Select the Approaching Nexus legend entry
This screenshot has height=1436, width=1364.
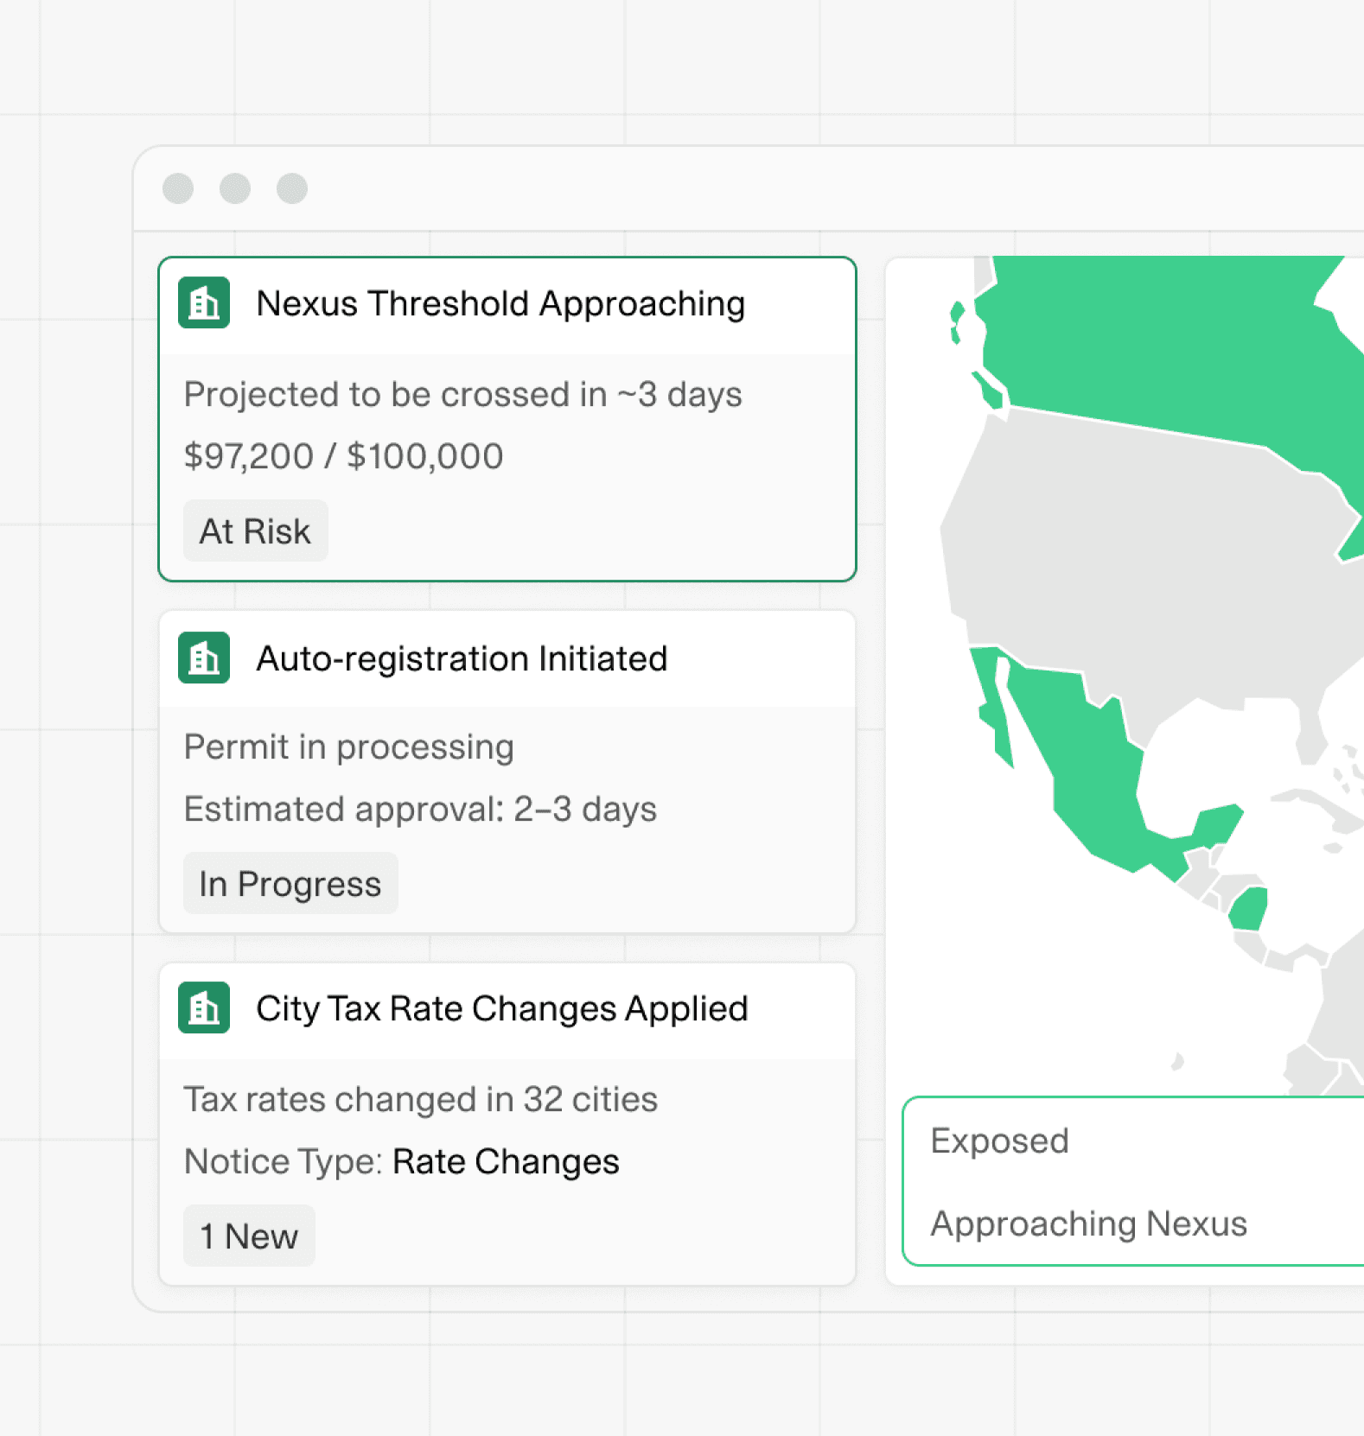(x=1089, y=1223)
